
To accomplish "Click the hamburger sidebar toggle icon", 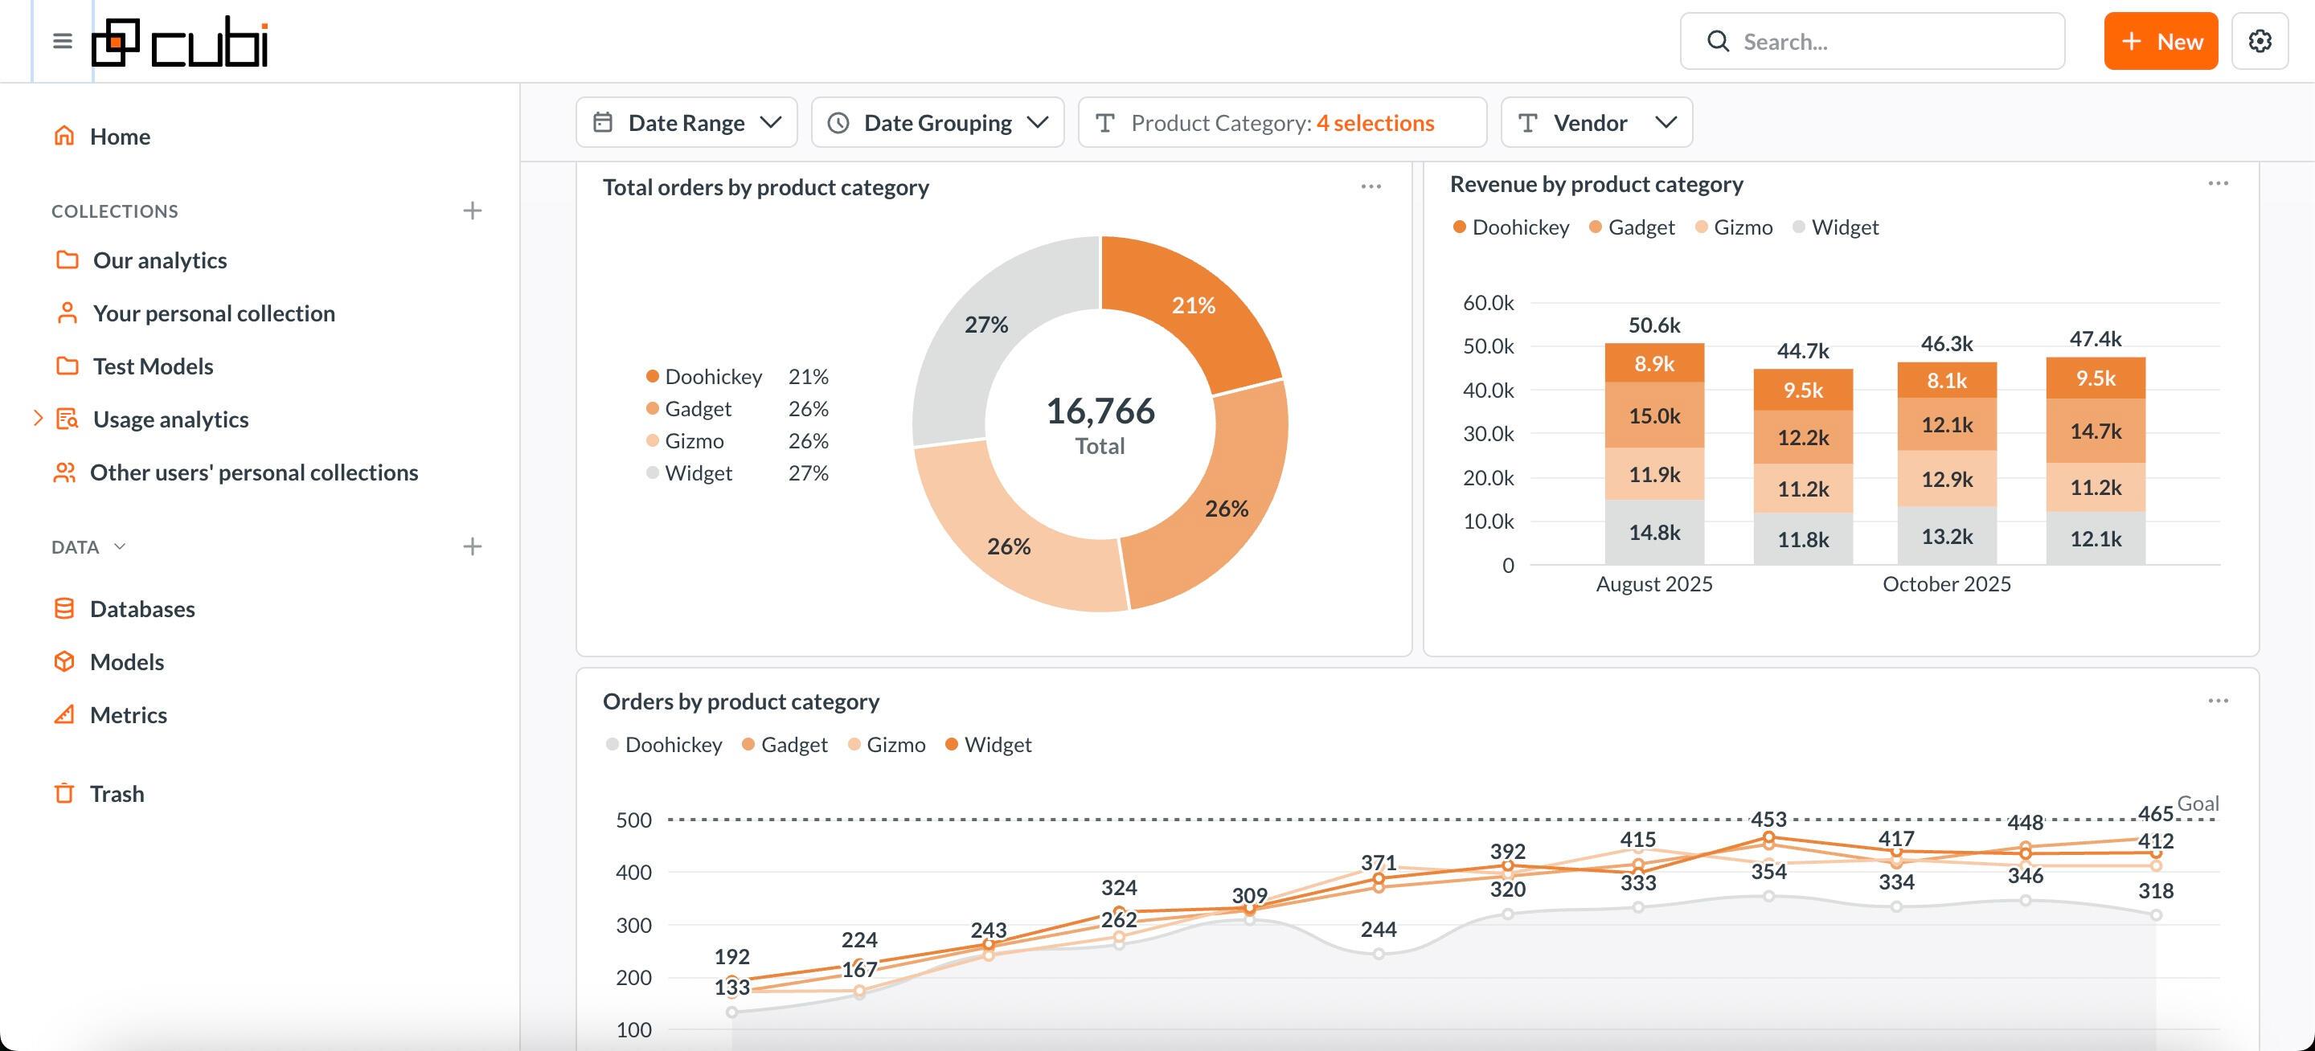I will tap(62, 41).
